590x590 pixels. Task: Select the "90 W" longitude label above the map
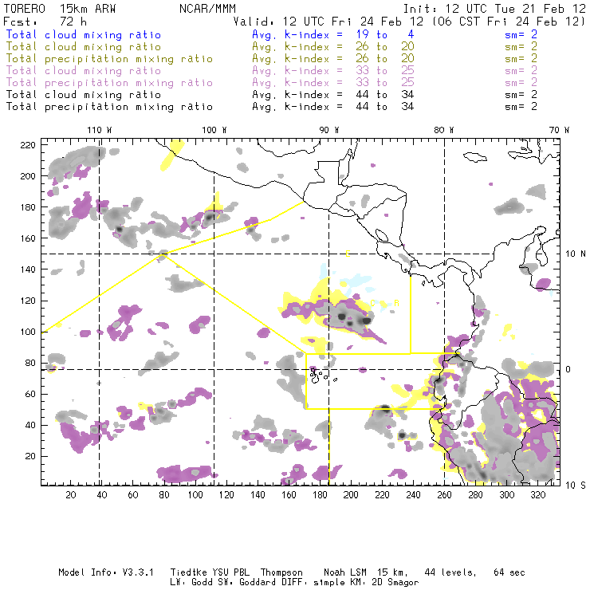[329, 130]
